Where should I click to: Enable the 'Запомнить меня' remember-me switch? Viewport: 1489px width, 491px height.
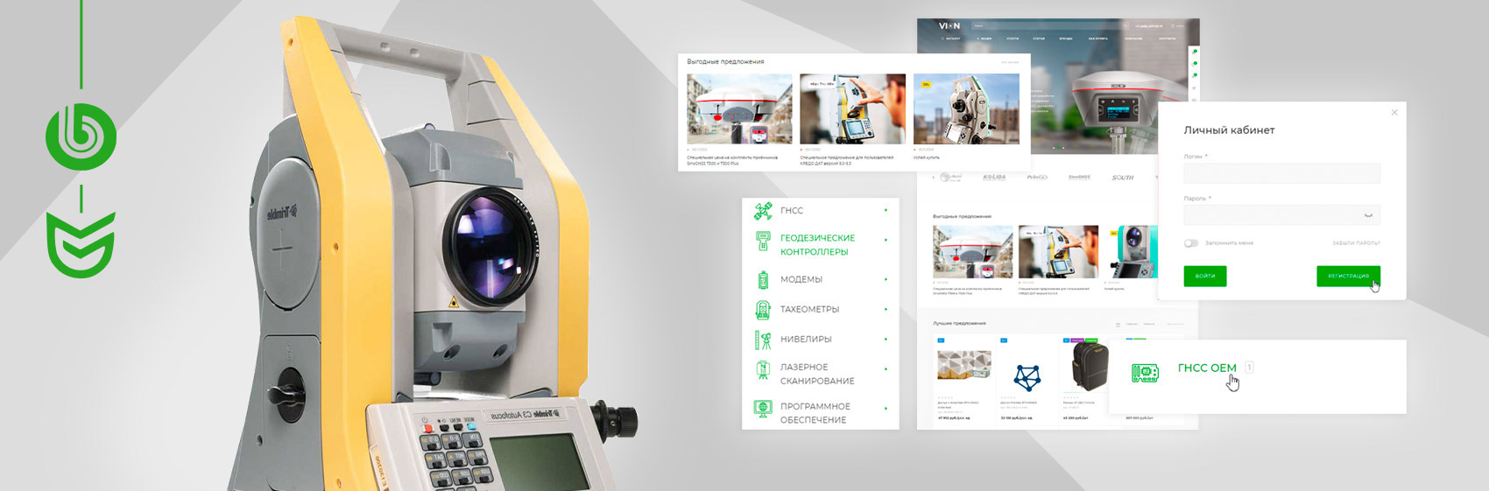[x=1191, y=243]
